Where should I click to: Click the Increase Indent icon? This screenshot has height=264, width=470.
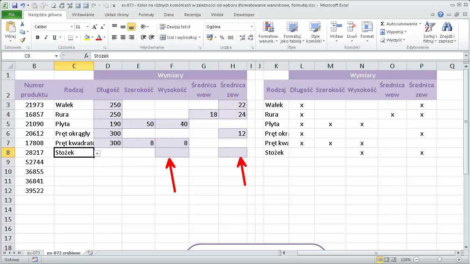tap(151, 37)
